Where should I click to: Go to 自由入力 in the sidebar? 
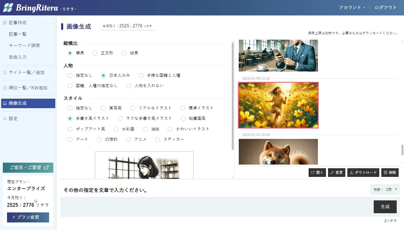tap(18, 57)
